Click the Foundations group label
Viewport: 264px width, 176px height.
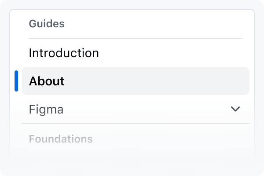pyautogui.click(x=61, y=139)
